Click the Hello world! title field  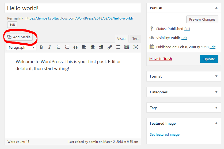pyautogui.click(x=73, y=8)
